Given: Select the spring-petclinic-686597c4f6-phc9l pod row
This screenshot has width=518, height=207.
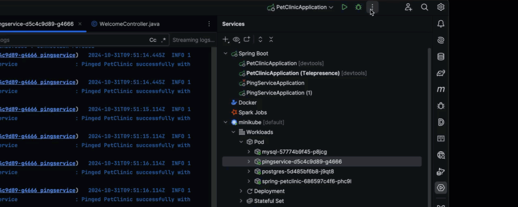Looking at the screenshot, I should point(322,181).
